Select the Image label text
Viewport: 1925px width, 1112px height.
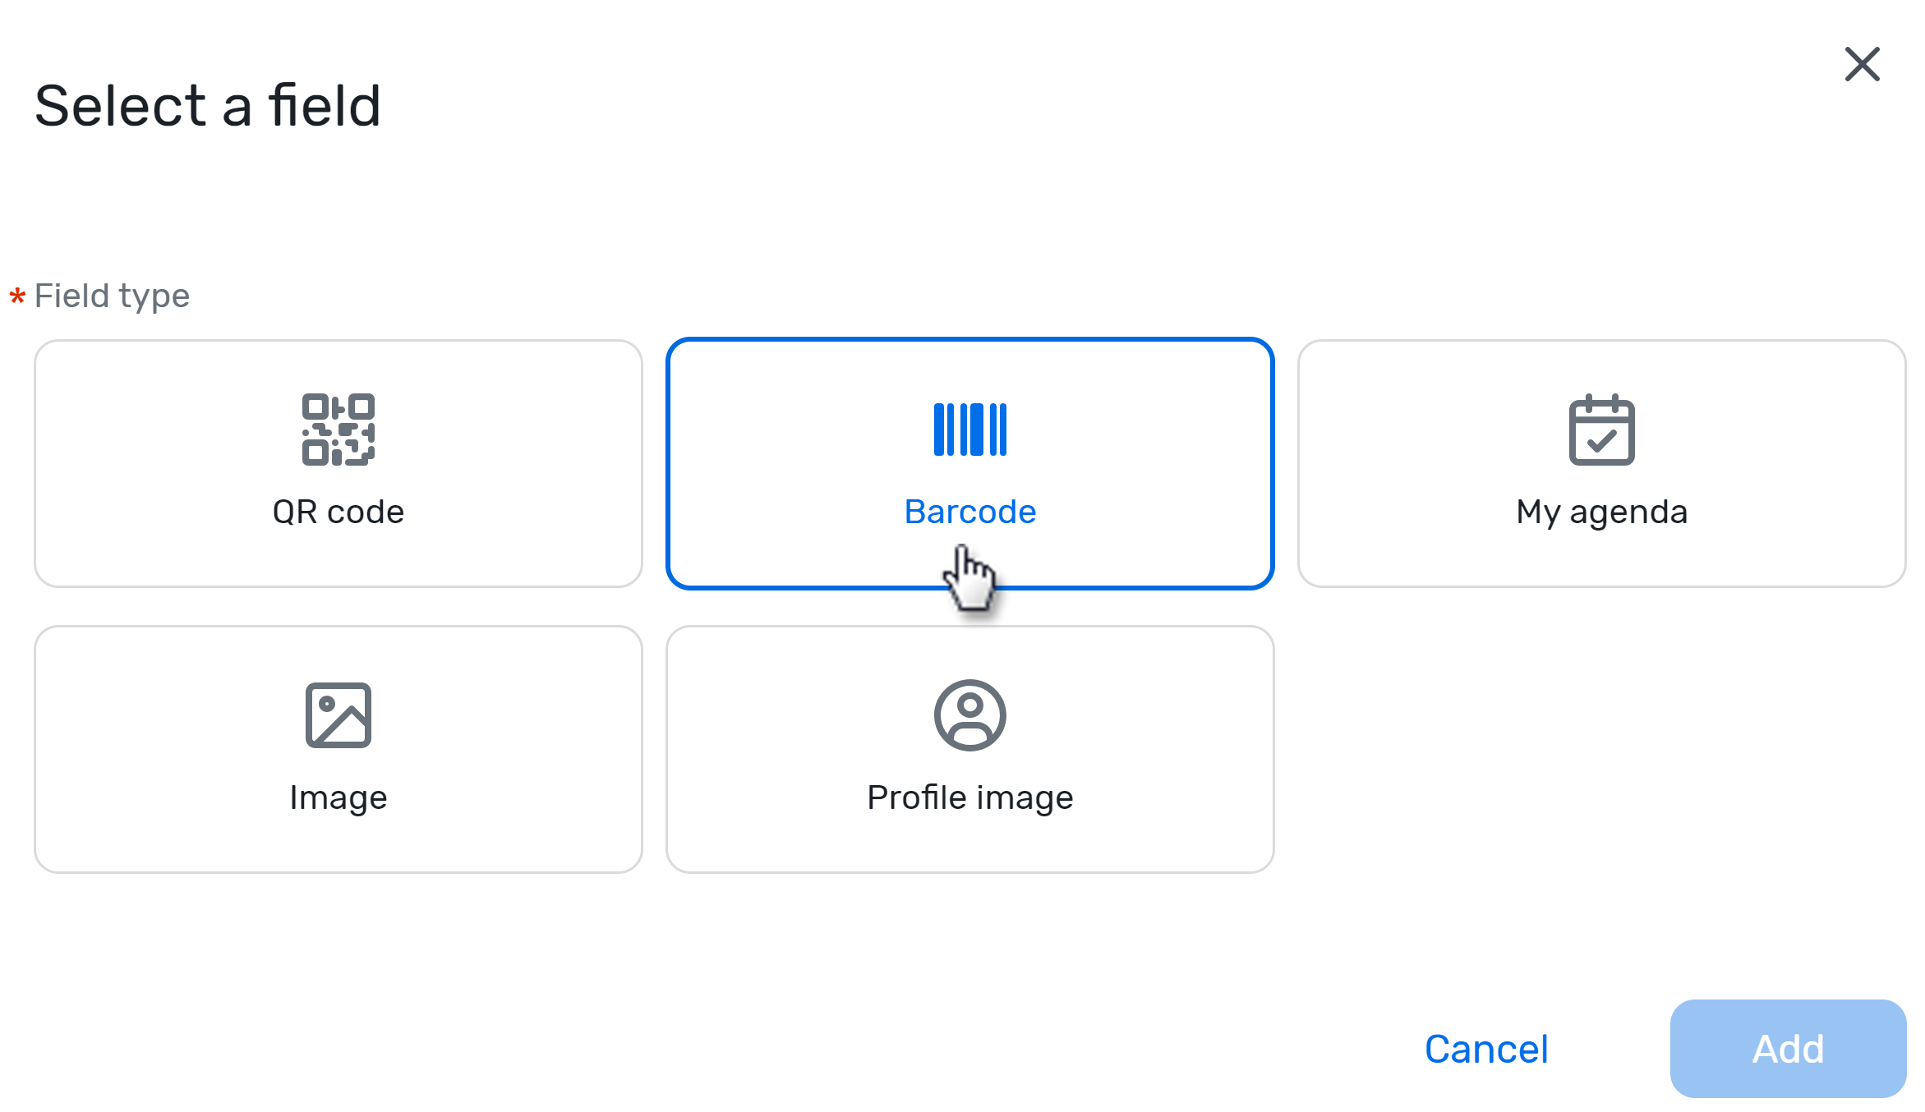pyautogui.click(x=338, y=797)
